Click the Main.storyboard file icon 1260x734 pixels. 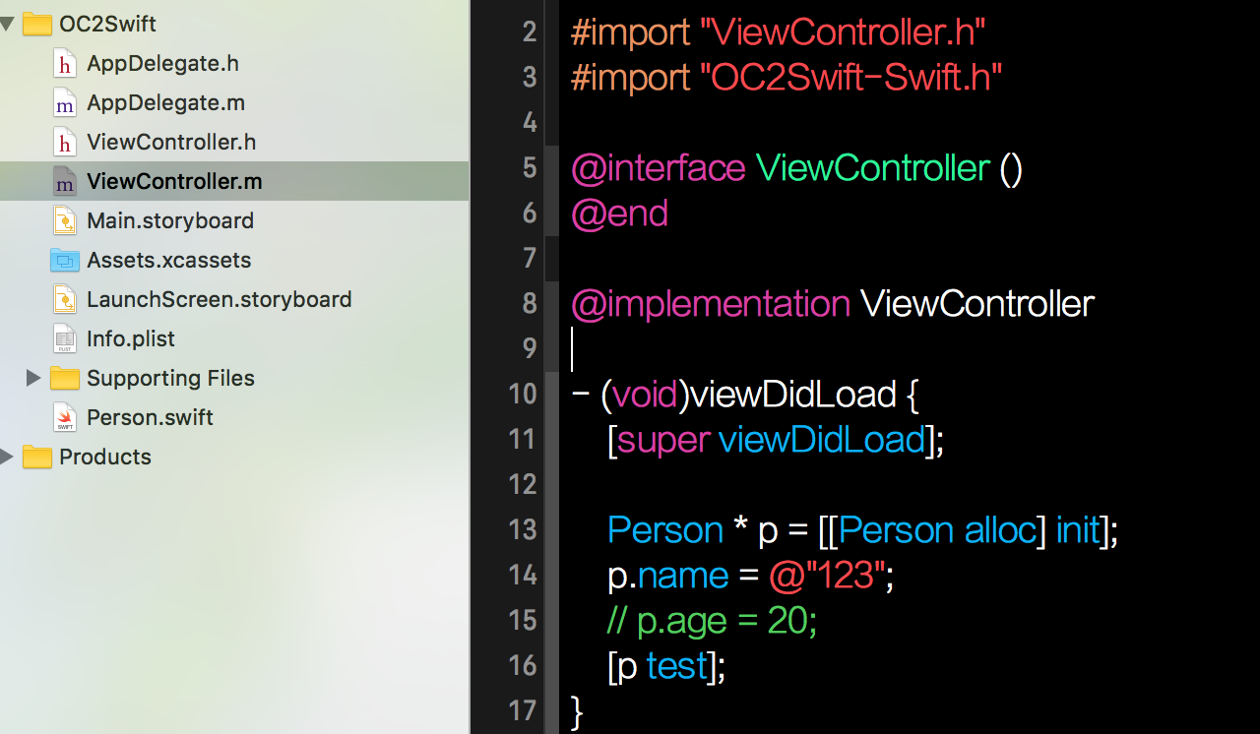[65, 221]
